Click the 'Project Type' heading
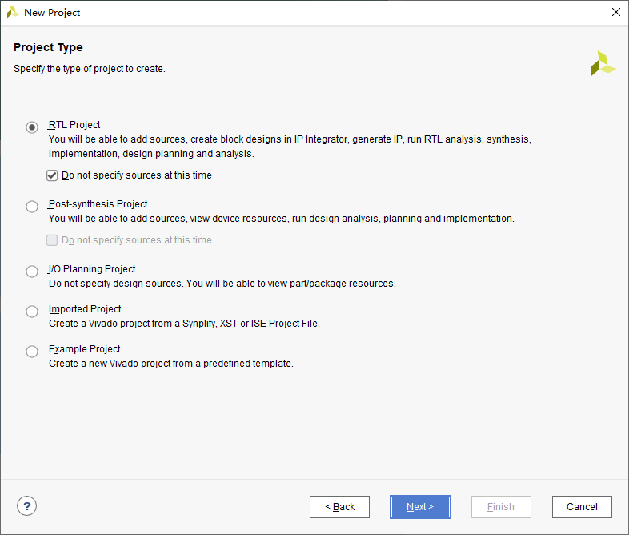The width and height of the screenshot is (629, 535). pos(48,47)
